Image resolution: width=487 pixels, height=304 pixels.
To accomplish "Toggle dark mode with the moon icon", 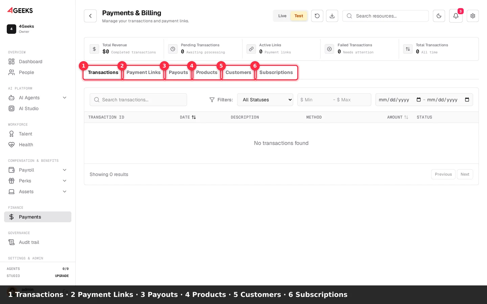I will coord(439,16).
